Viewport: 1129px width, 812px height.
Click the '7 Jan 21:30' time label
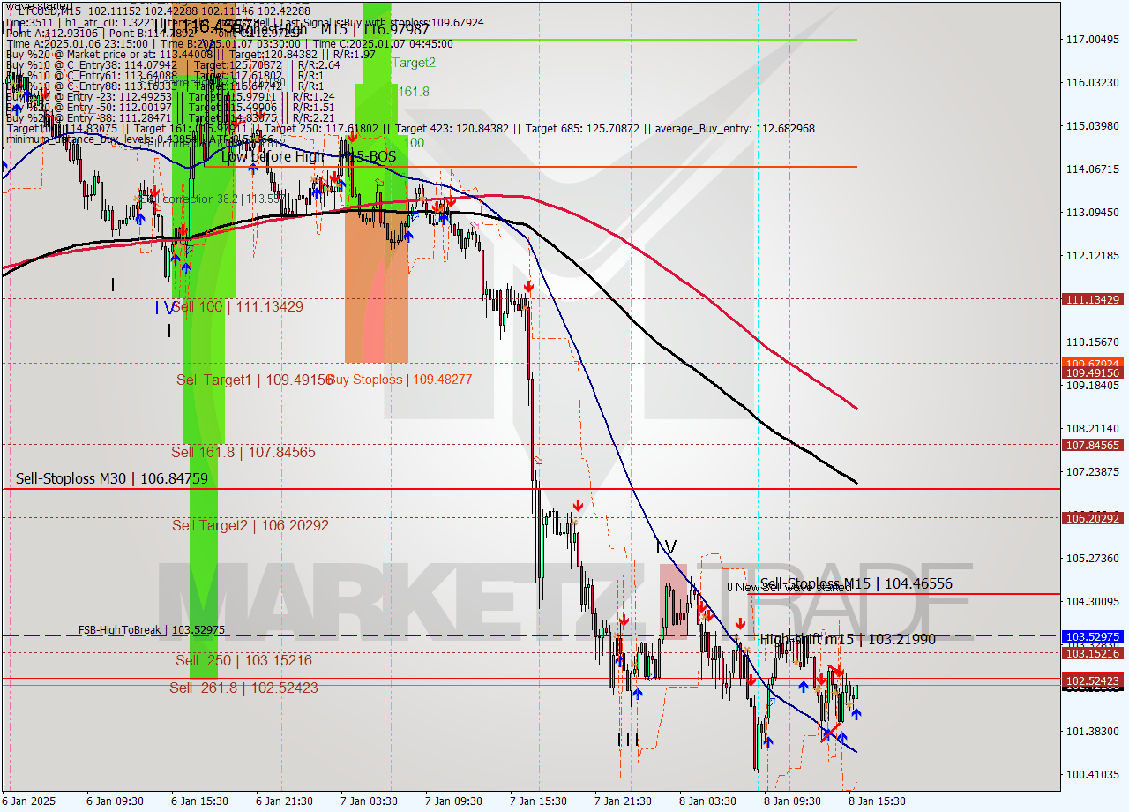[624, 801]
